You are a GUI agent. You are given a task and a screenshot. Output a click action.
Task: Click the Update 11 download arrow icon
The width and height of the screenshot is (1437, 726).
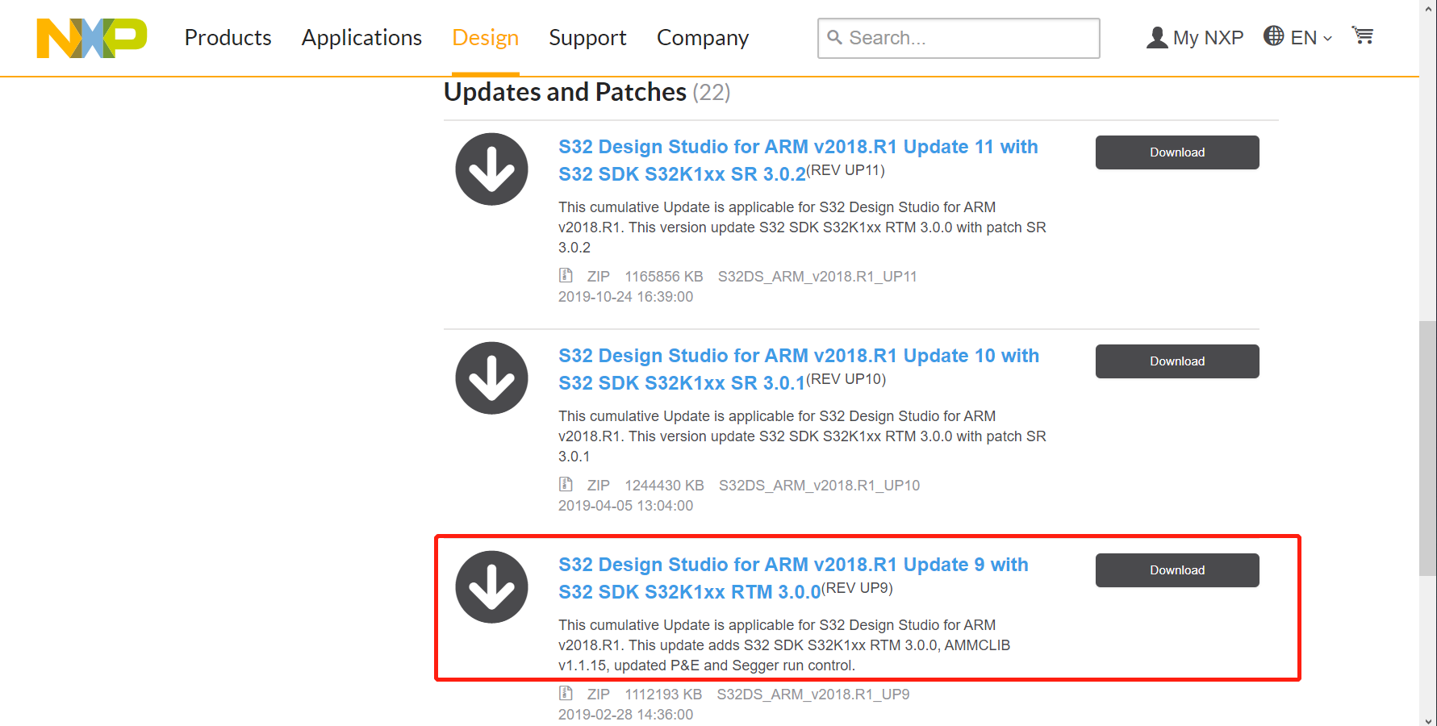pos(491,169)
